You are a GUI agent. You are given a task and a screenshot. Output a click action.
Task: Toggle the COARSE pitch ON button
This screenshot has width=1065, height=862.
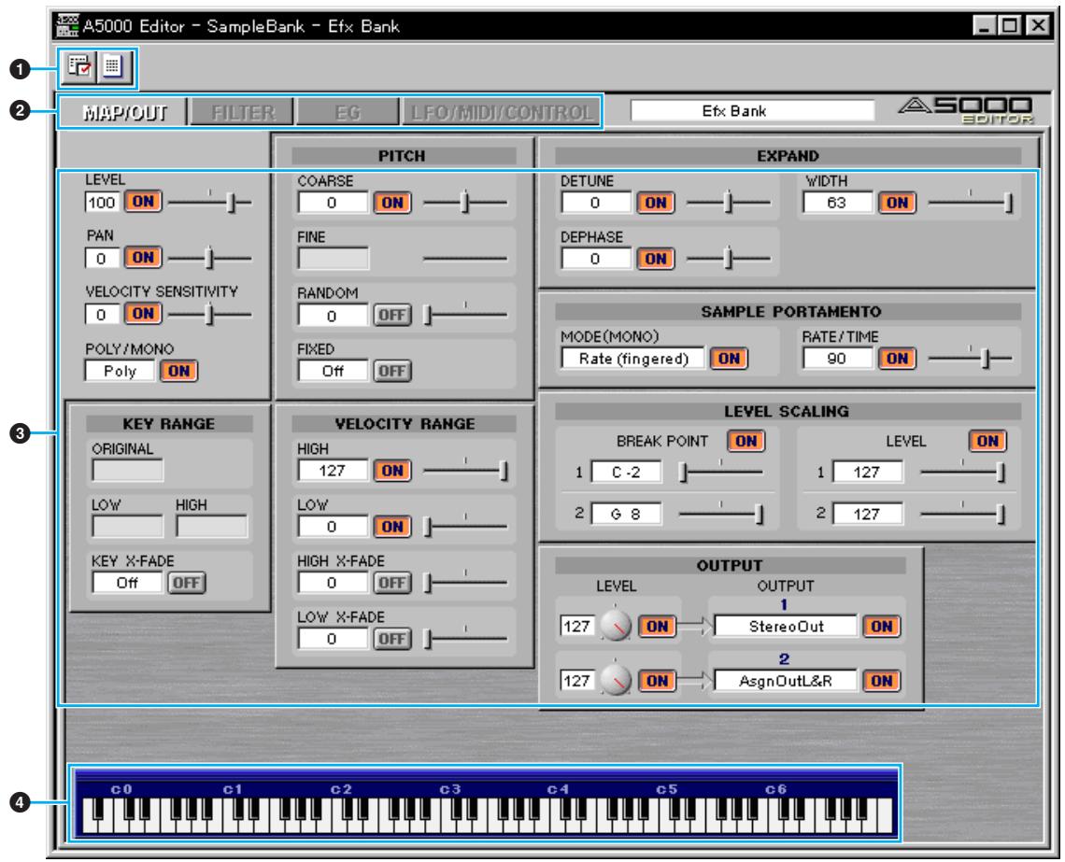(x=392, y=203)
